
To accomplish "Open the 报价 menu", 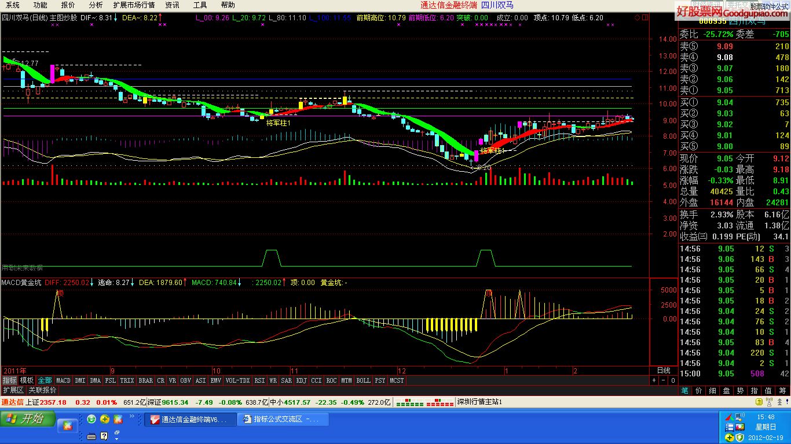I will coord(68,5).
